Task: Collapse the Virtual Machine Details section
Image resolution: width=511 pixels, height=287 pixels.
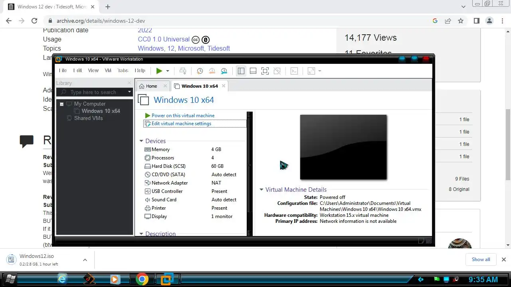Action: pos(261,190)
